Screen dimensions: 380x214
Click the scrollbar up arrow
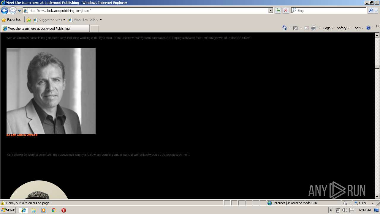(x=377, y=35)
